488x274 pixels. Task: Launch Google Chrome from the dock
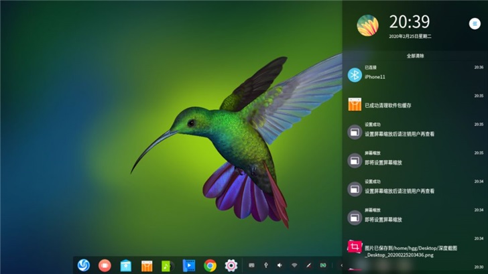210,265
